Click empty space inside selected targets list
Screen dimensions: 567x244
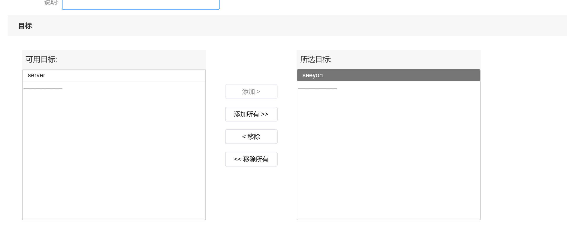(388, 152)
